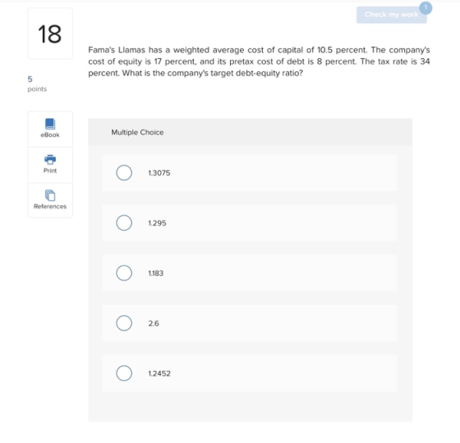Click the eBook text label
The image size is (460, 443).
[50, 135]
